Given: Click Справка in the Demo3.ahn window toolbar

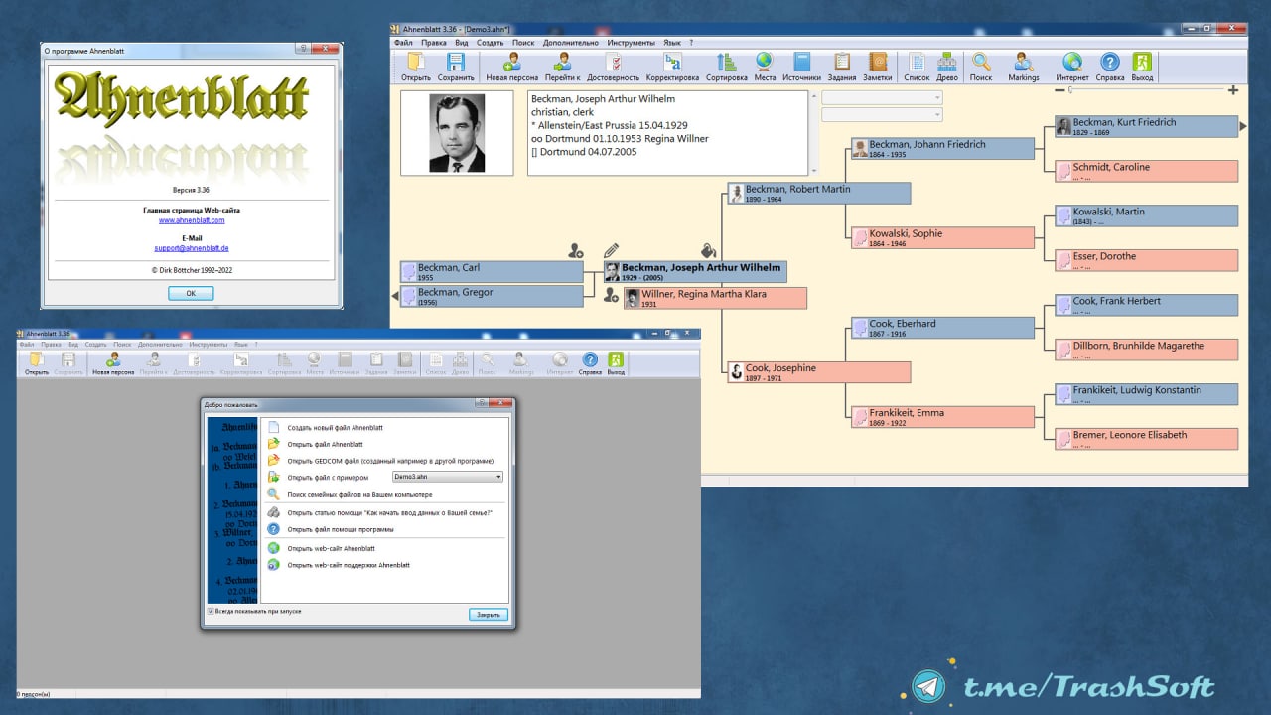Looking at the screenshot, I should pyautogui.click(x=1110, y=67).
